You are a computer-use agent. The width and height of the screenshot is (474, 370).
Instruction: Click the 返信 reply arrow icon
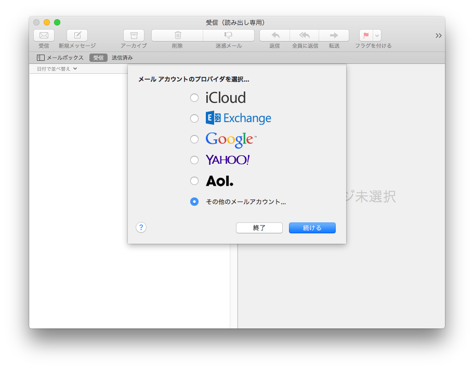coord(275,35)
